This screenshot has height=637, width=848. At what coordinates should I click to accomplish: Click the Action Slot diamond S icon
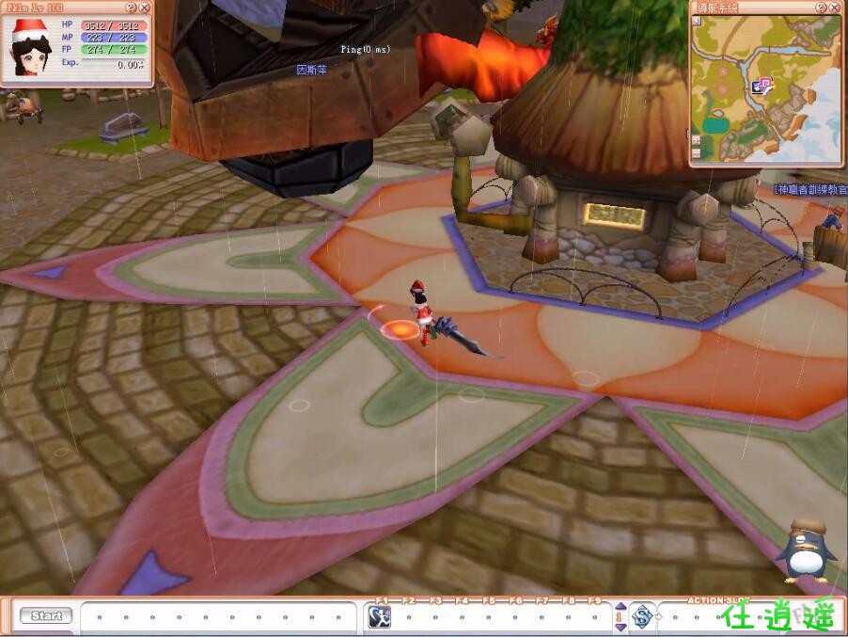[x=642, y=616]
